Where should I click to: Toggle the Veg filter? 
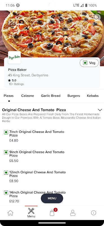coord(89,63)
